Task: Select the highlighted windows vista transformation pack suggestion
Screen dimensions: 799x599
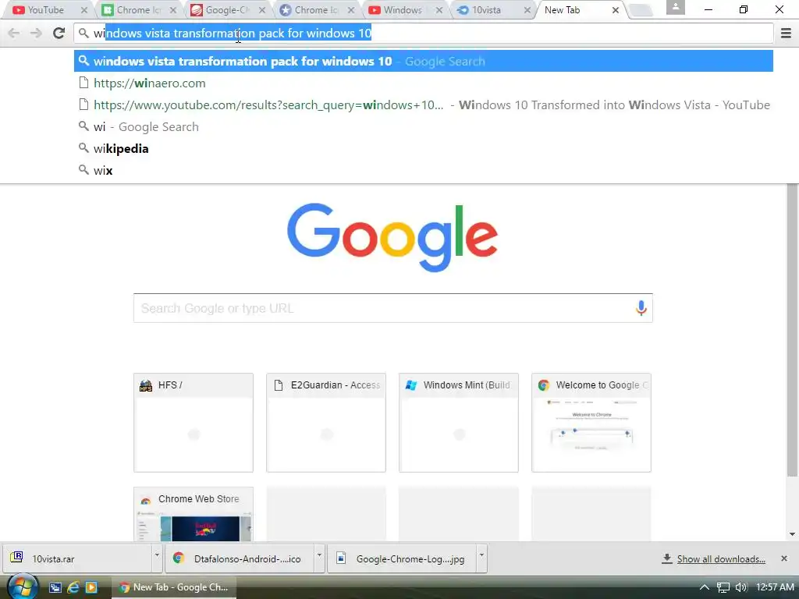Action: coord(424,61)
